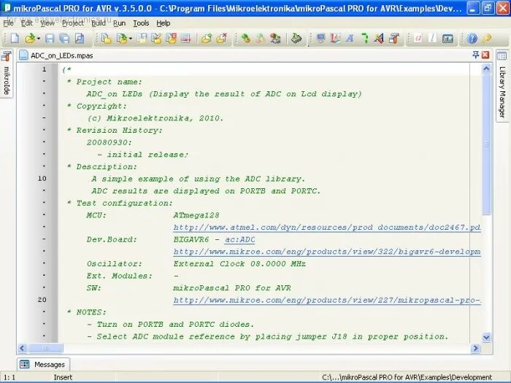Expand the Open Project dropdown arrow

click(x=131, y=39)
